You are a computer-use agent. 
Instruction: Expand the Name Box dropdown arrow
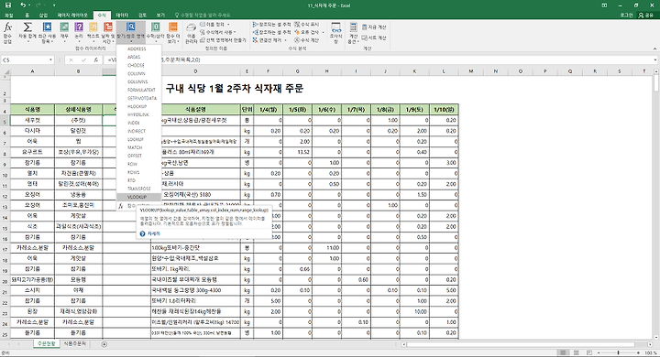(x=50, y=60)
